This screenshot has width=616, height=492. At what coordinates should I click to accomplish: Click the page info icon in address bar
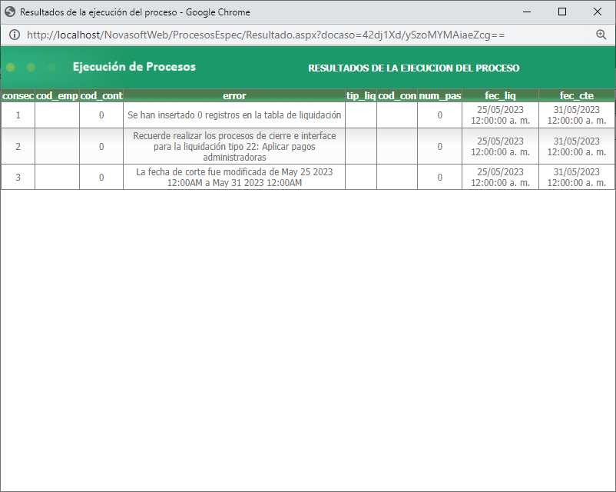(14, 34)
